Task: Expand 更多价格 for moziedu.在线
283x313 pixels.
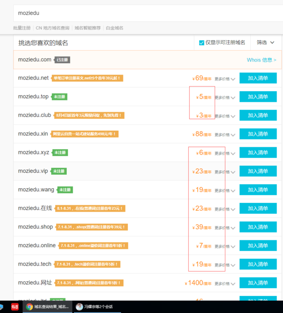Action: point(225,209)
